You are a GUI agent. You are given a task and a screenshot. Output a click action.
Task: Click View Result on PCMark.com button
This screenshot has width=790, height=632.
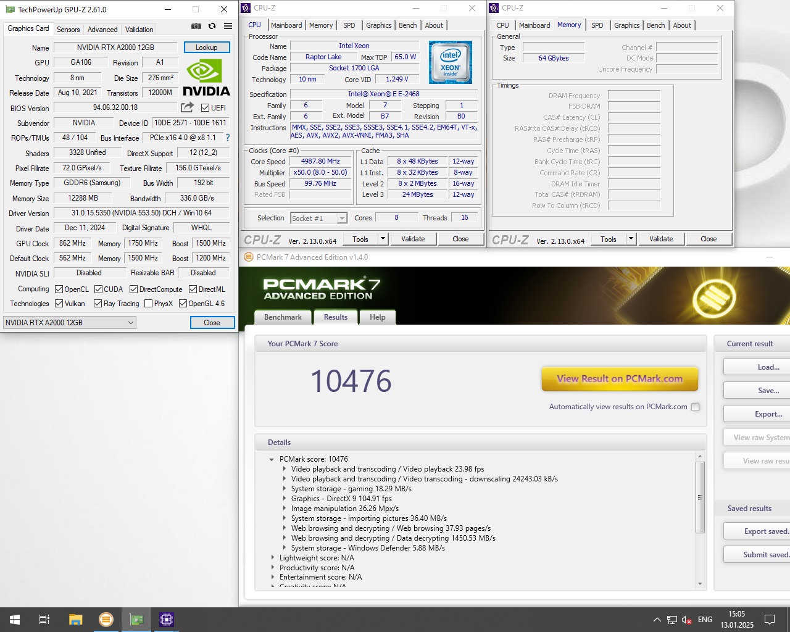(620, 379)
